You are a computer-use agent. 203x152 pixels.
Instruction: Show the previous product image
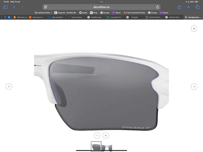pos(9,87)
